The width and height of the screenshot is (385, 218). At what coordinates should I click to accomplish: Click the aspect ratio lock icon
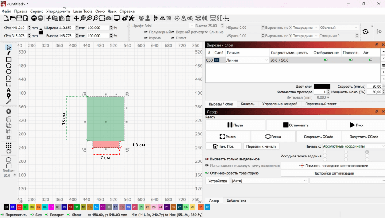point(41,32)
